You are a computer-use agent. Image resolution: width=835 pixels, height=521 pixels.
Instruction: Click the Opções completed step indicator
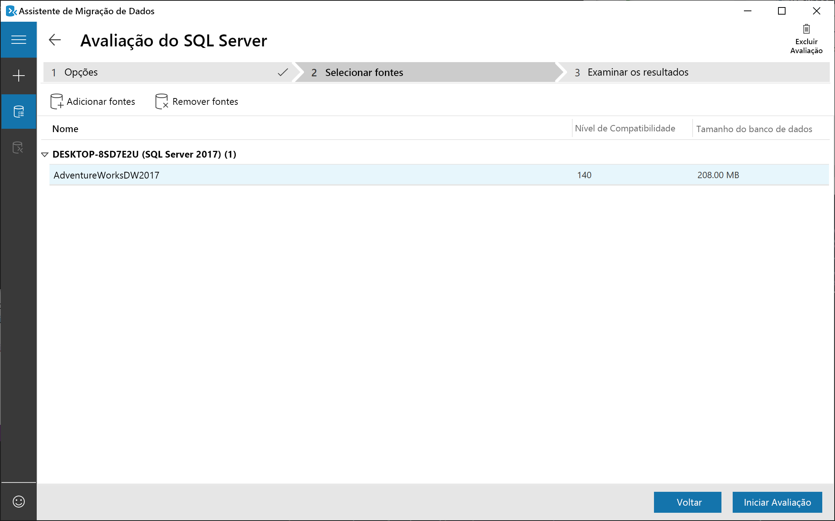(170, 71)
